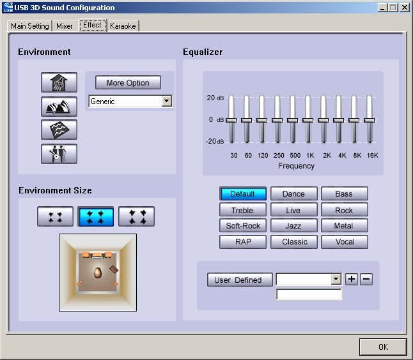Expand the User Defined preset dropdown

[336, 280]
